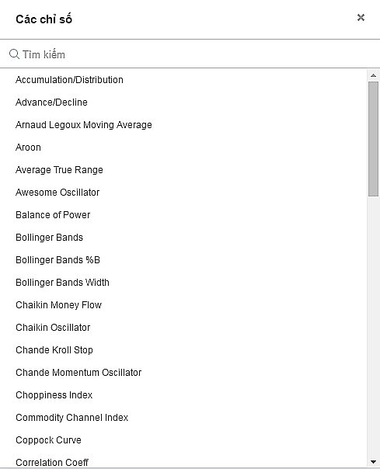Click the magnifier search icon
380x469 pixels.
(14, 54)
